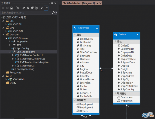
Task: Expand the CMS.DAL project node
Action: point(6,31)
